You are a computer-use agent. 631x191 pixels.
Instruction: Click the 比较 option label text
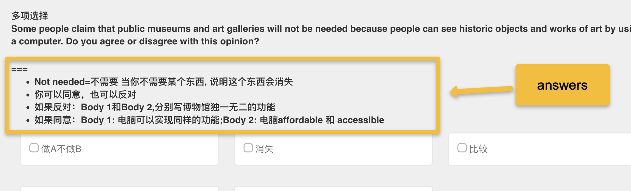[478, 149]
